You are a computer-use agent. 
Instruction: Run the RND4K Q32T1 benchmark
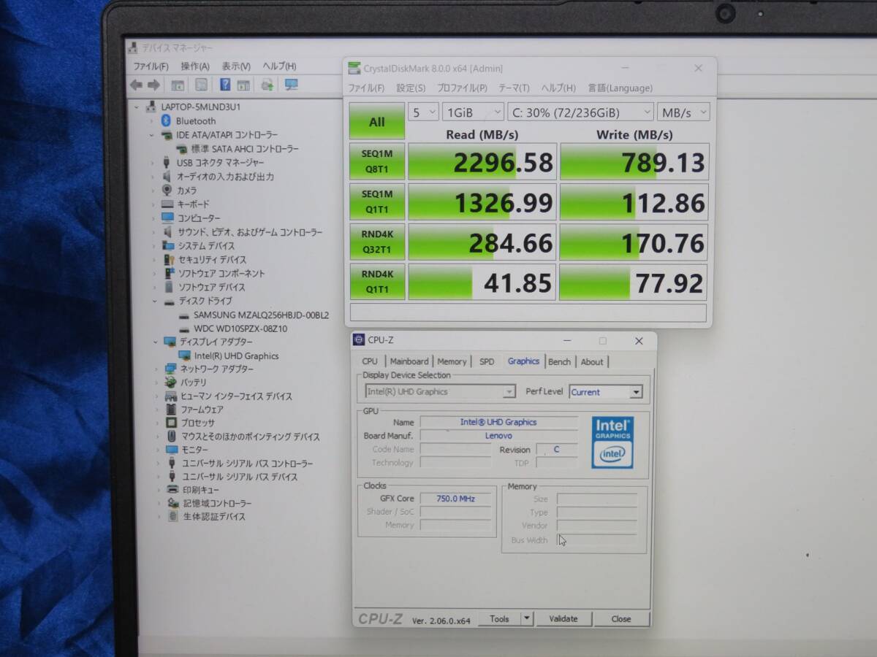pos(376,242)
